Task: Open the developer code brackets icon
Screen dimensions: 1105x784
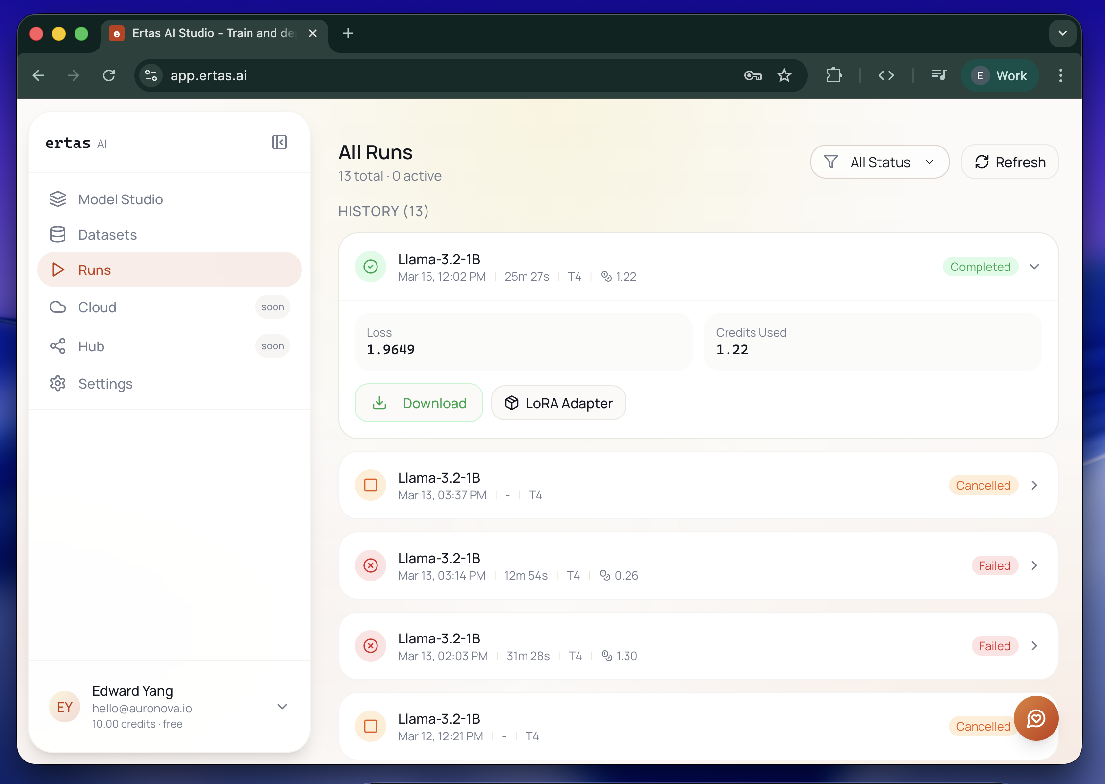Action: coord(886,75)
